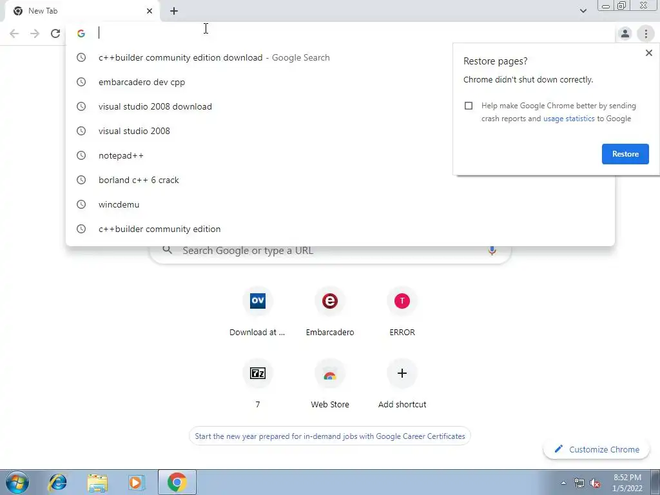Open Windows Media Player from taskbar

click(x=137, y=482)
